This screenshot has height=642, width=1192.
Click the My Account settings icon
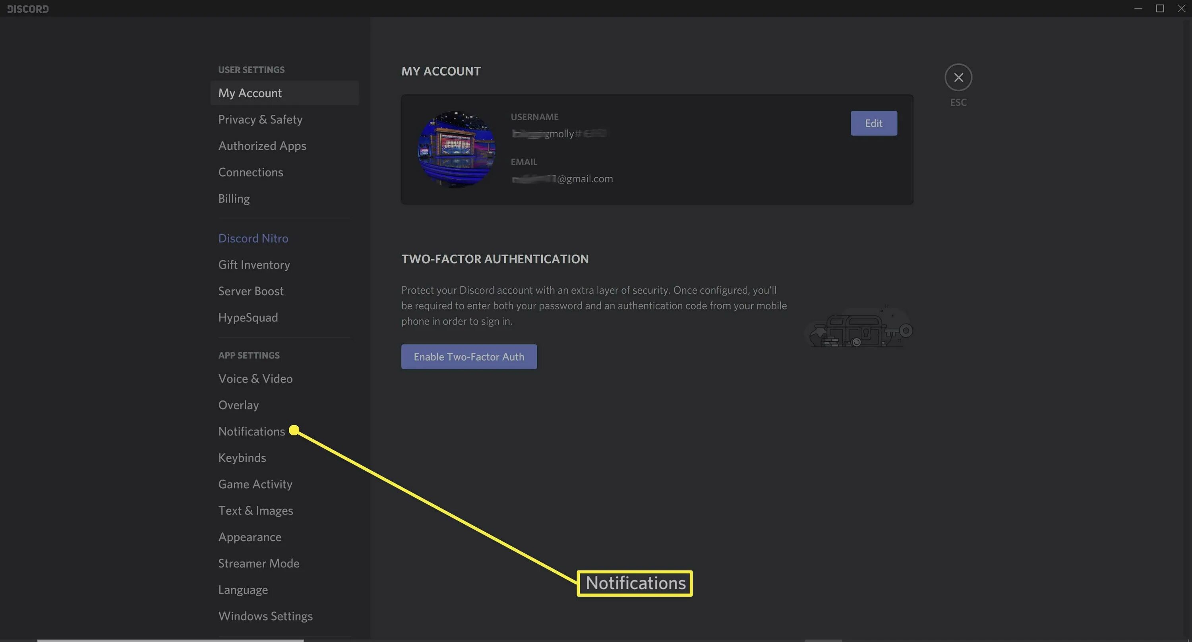[250, 93]
